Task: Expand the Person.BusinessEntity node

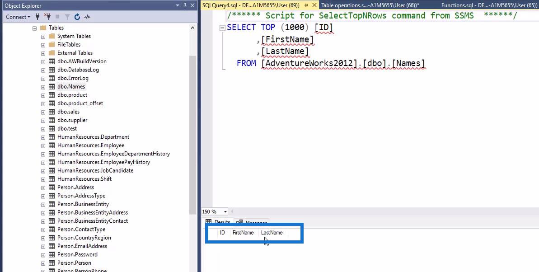Action: tap(43, 204)
